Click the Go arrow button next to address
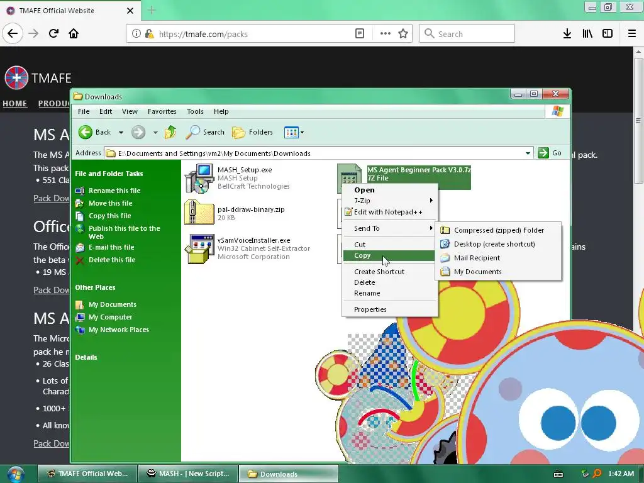Screen dimensions: 644x483 click(x=543, y=153)
